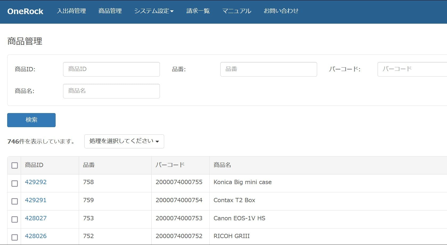Focus the 商品名 search field
The height and width of the screenshot is (245, 447).
111,91
